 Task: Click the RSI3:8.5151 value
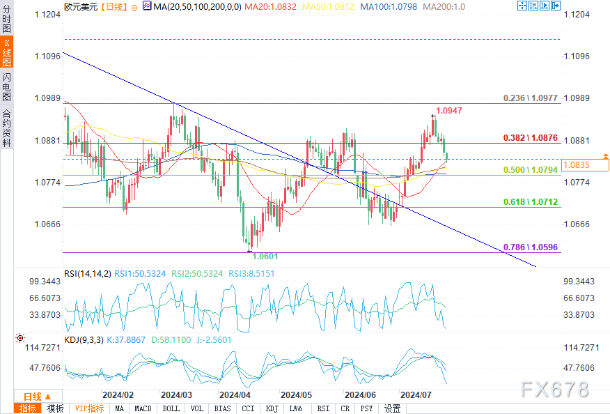251,274
